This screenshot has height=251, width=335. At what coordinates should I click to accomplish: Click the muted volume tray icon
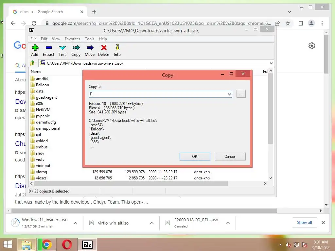pos(289,245)
